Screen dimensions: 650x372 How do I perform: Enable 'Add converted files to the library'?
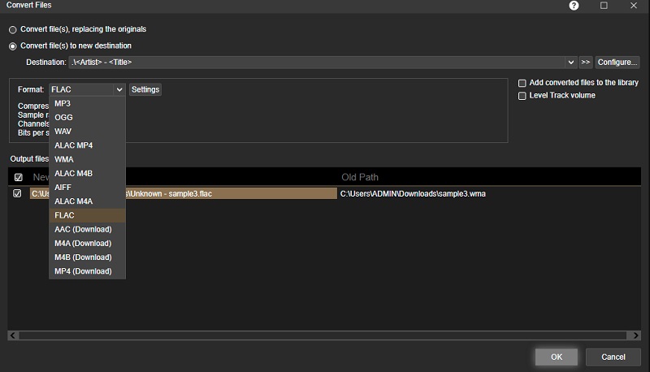click(522, 83)
